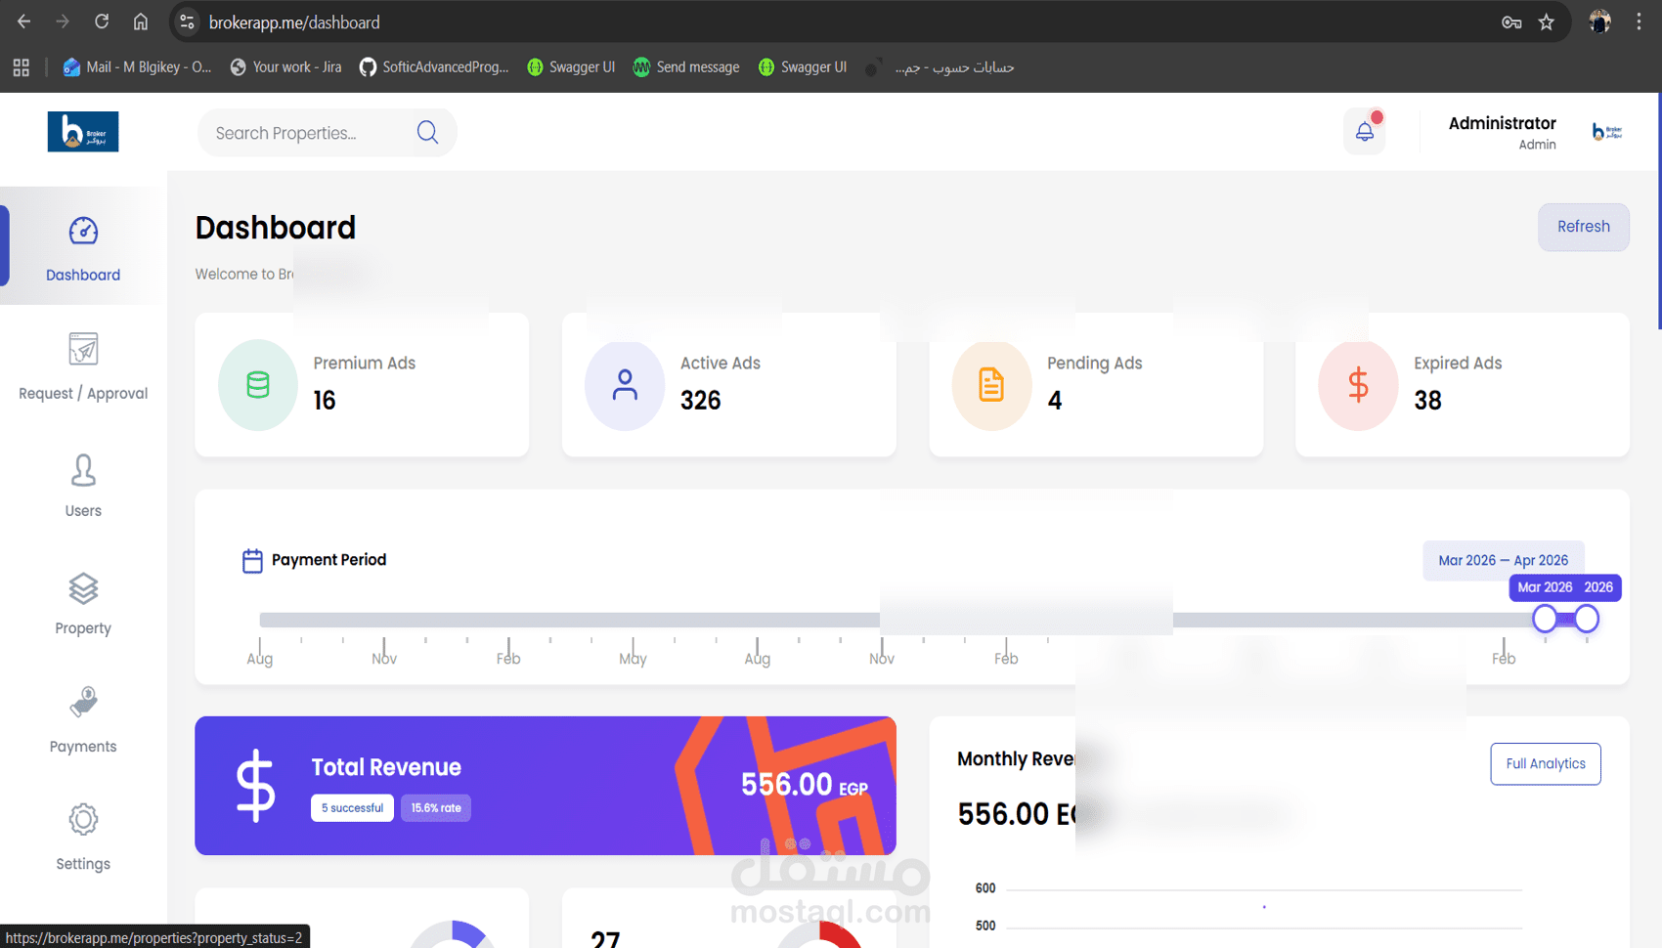This screenshot has width=1662, height=948.
Task: Open the Mail - M Blgikey bookmark
Action: [137, 67]
